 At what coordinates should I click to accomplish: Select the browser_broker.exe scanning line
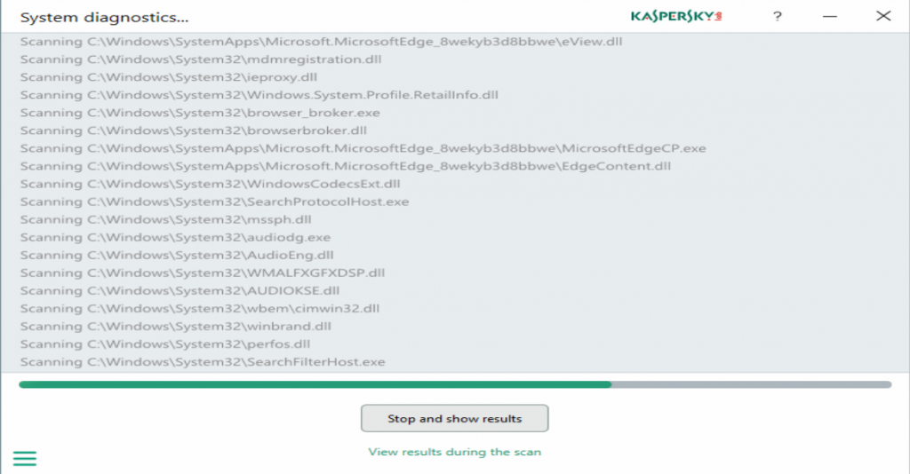tap(200, 113)
